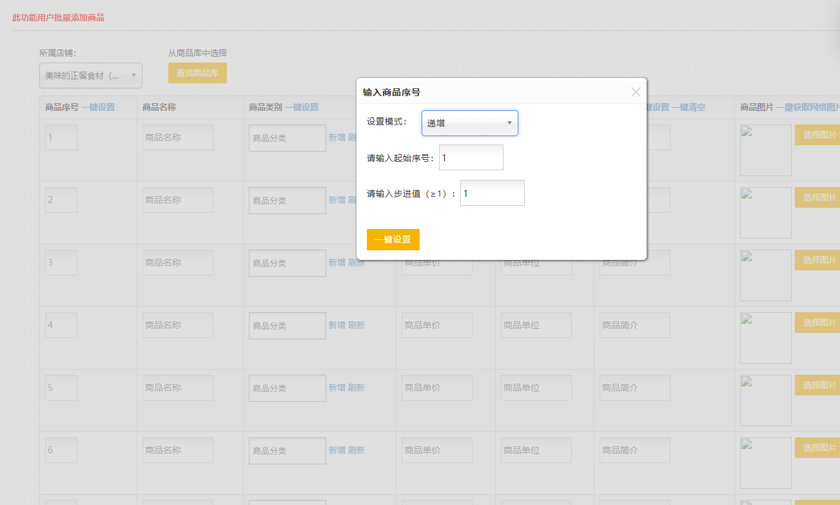
Task: Click 选择图片 button in row 6
Action: pos(817,448)
